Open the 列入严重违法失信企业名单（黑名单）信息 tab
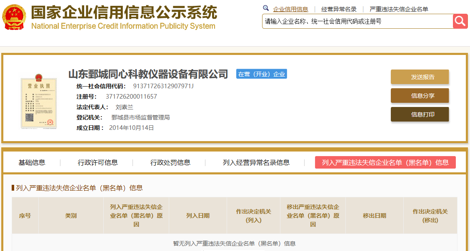The width and height of the screenshot is (470, 251). [385, 162]
